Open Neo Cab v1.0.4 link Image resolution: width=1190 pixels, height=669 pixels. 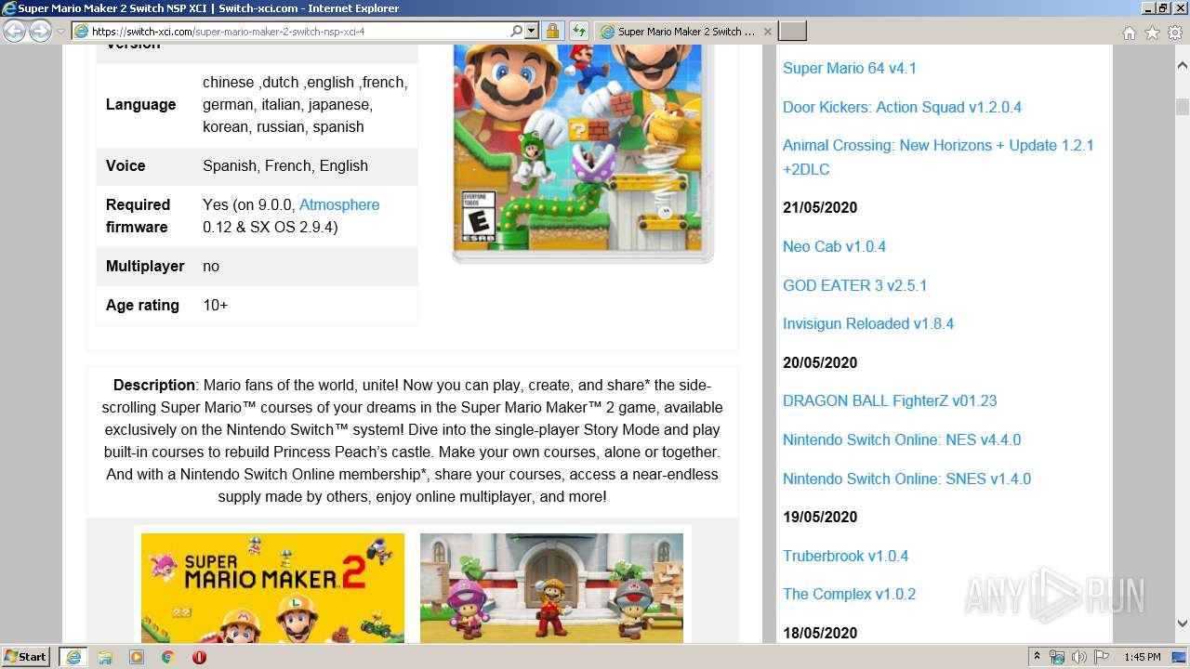834,246
